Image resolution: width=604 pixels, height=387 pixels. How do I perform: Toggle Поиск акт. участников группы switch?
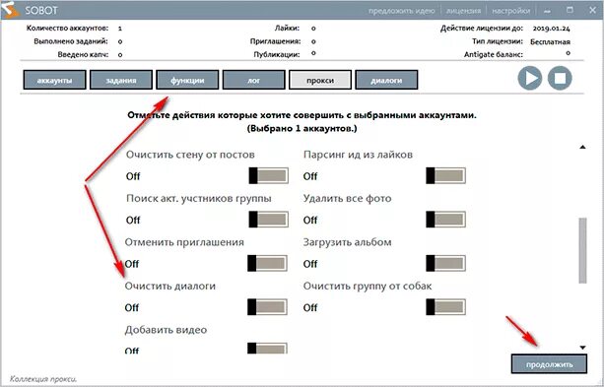268,220
